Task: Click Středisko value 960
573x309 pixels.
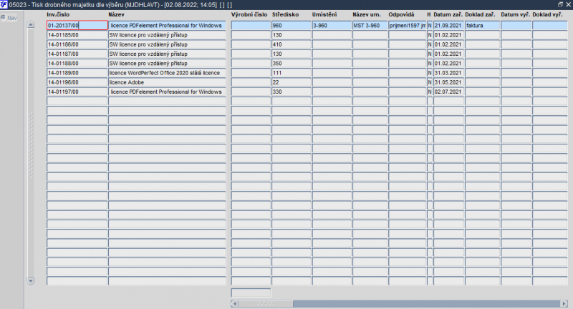Action: coord(292,25)
